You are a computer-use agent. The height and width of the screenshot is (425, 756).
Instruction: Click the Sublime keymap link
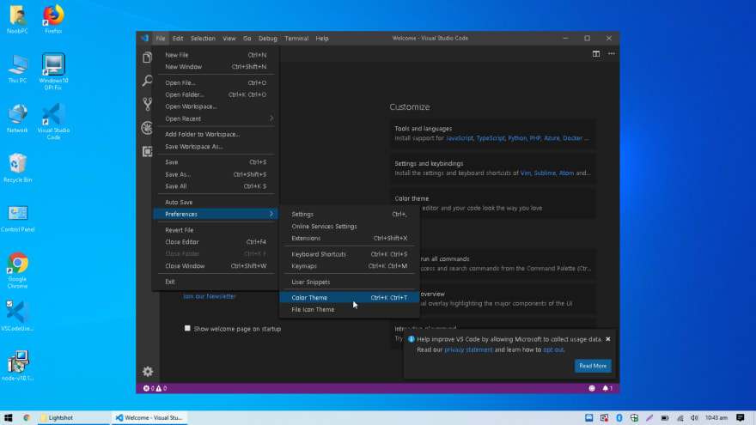545,173
